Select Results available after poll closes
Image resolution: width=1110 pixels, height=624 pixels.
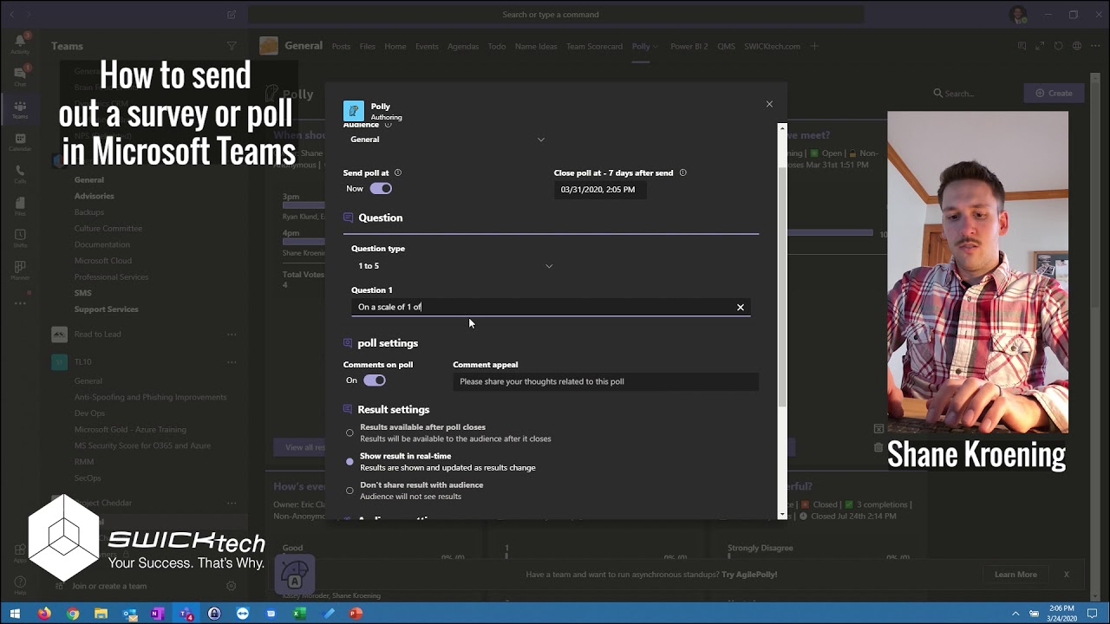(x=350, y=432)
